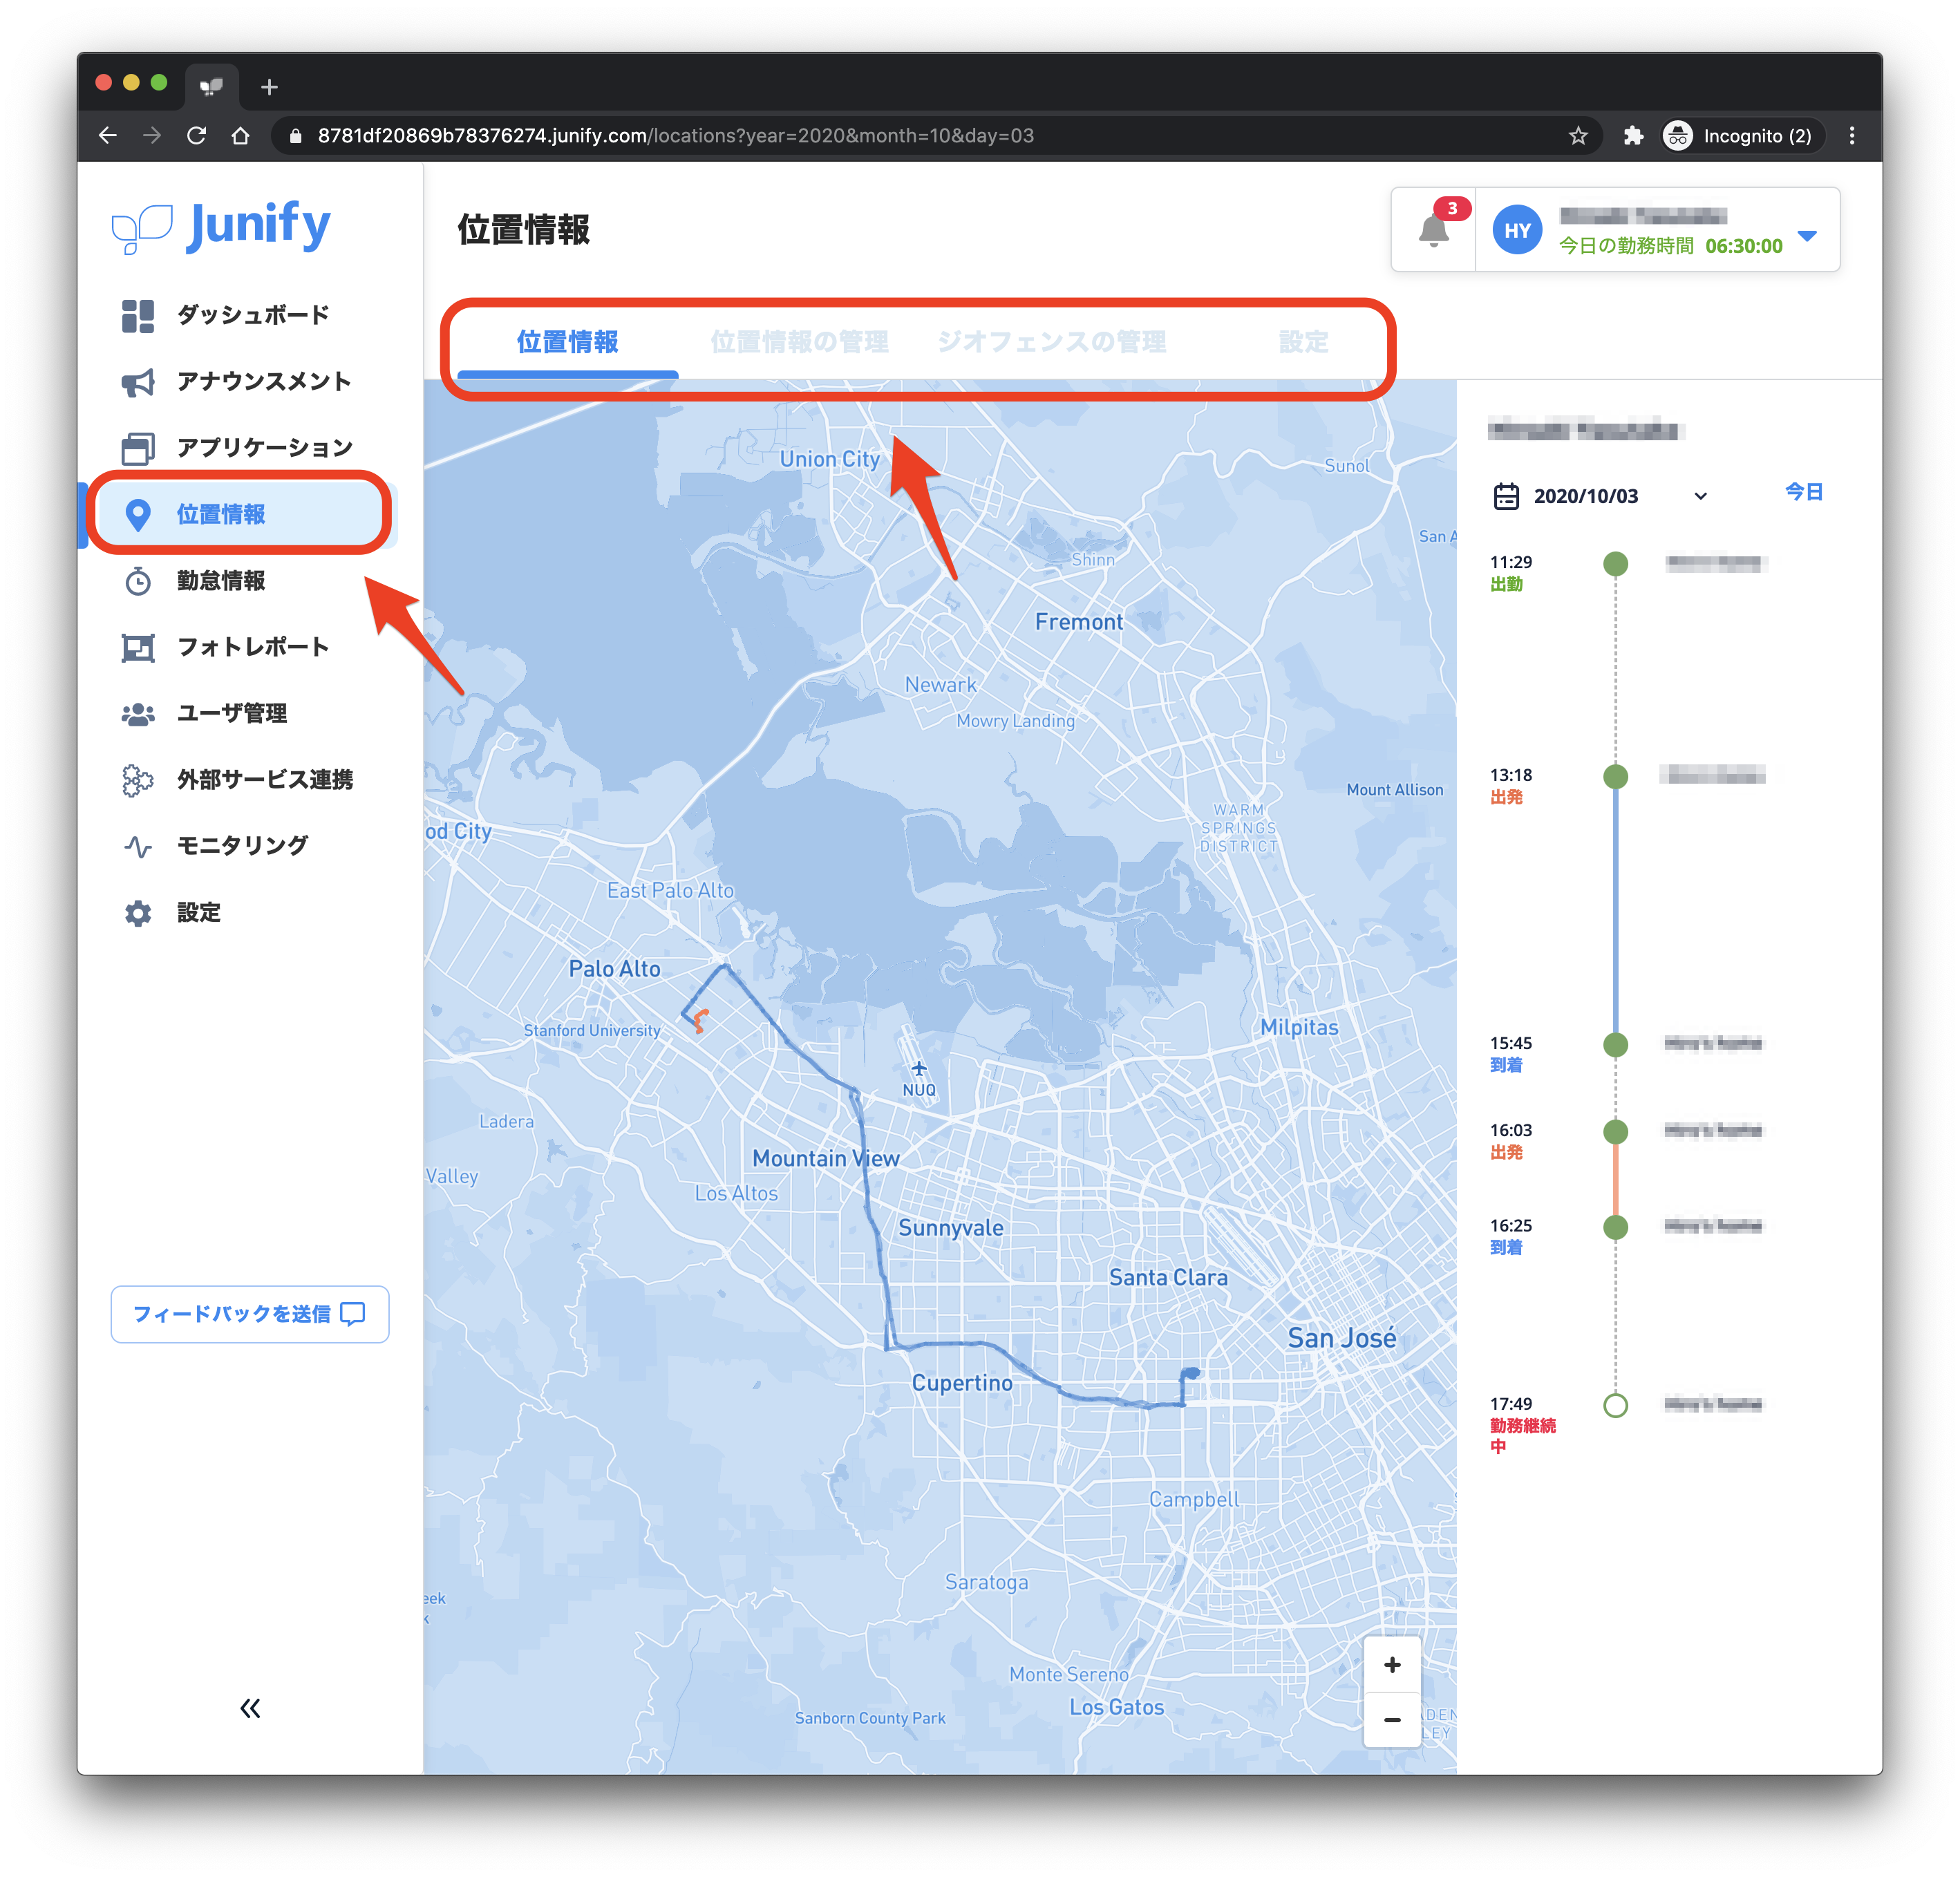Open ユーザ管理 users icon
1960x1877 pixels.
[138, 714]
